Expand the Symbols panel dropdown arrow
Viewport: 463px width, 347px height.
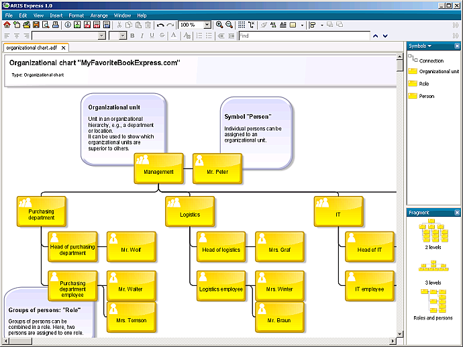pyautogui.click(x=429, y=46)
